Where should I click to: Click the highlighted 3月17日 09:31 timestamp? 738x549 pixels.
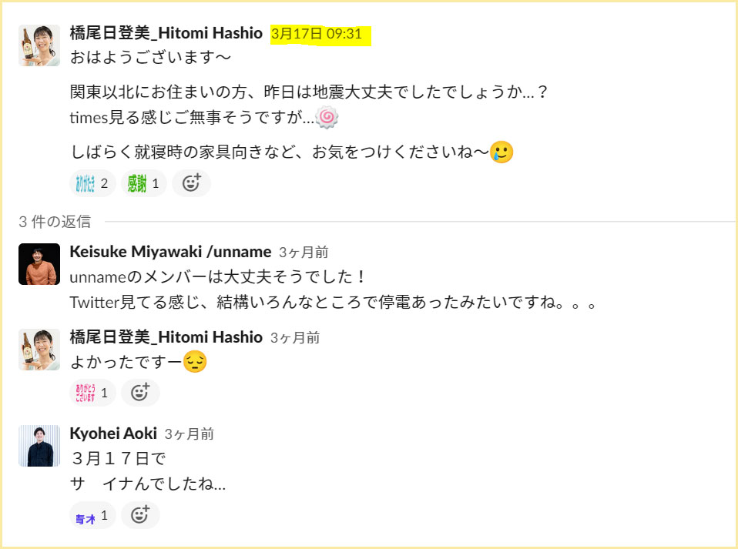(x=317, y=34)
